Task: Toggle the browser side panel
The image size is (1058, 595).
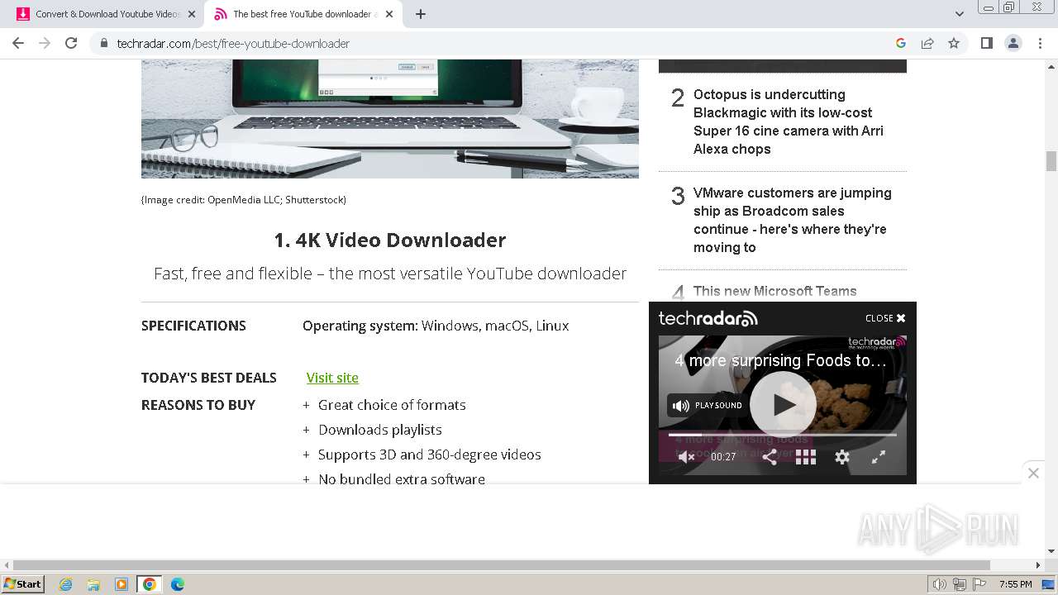Action: [986, 43]
